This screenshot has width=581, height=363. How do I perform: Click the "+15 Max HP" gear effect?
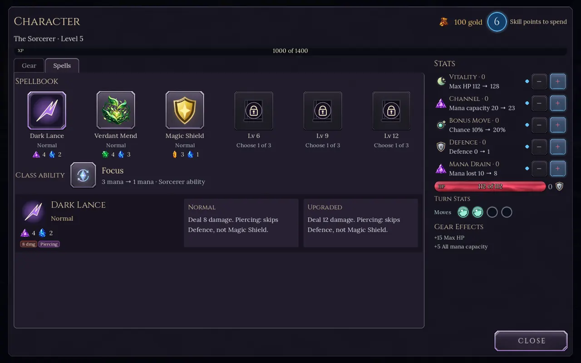tap(449, 238)
